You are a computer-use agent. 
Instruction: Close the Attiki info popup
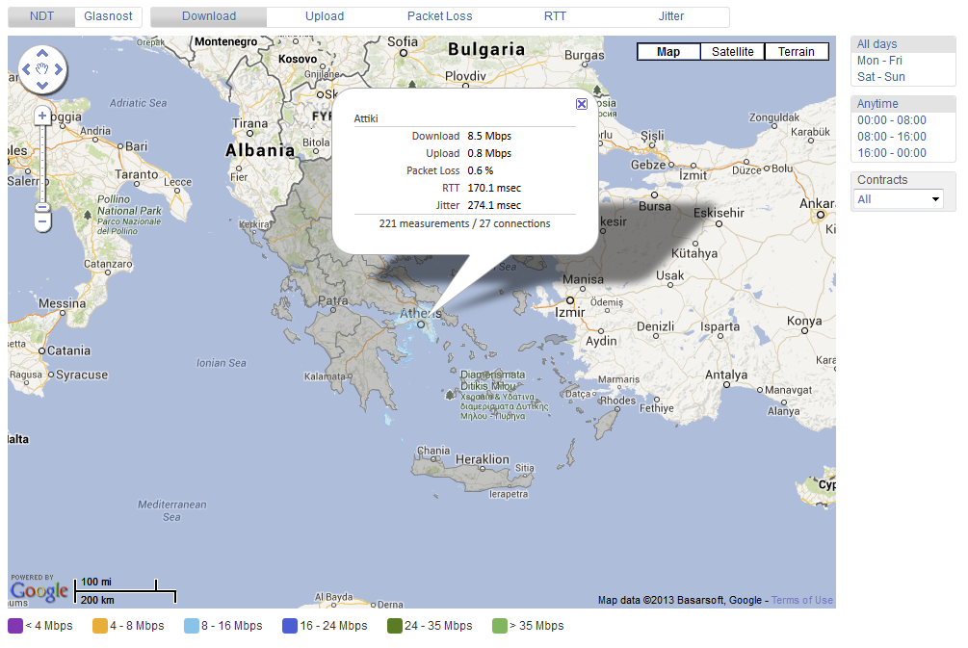(581, 104)
